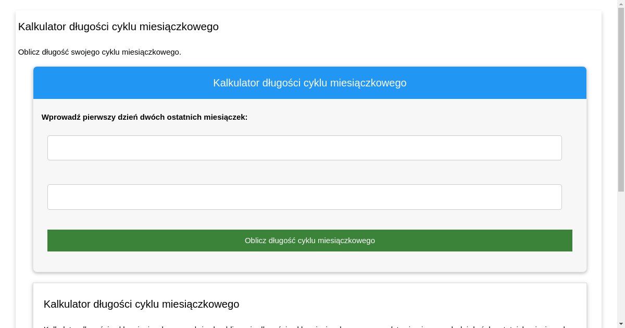Screen dimensions: 625x328
Task: Click the bold instruction label about two last periods
Action: pyautogui.click(x=144, y=117)
